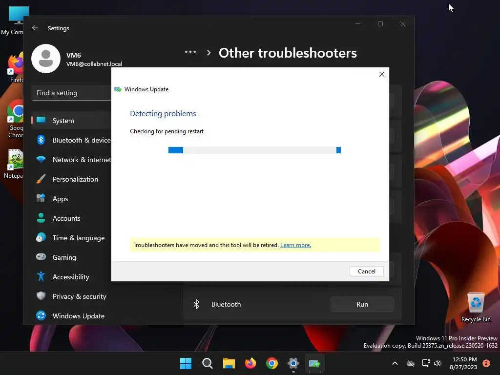The width and height of the screenshot is (500, 375).
Task: Focus the Find a setting search box
Action: pyautogui.click(x=71, y=93)
